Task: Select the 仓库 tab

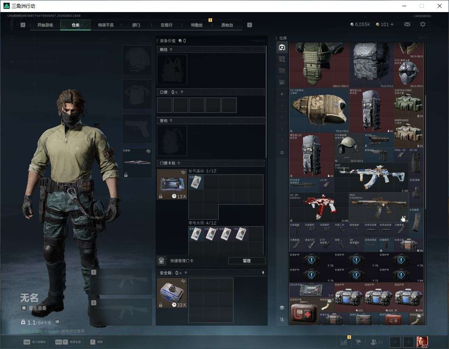Action: tap(75, 25)
